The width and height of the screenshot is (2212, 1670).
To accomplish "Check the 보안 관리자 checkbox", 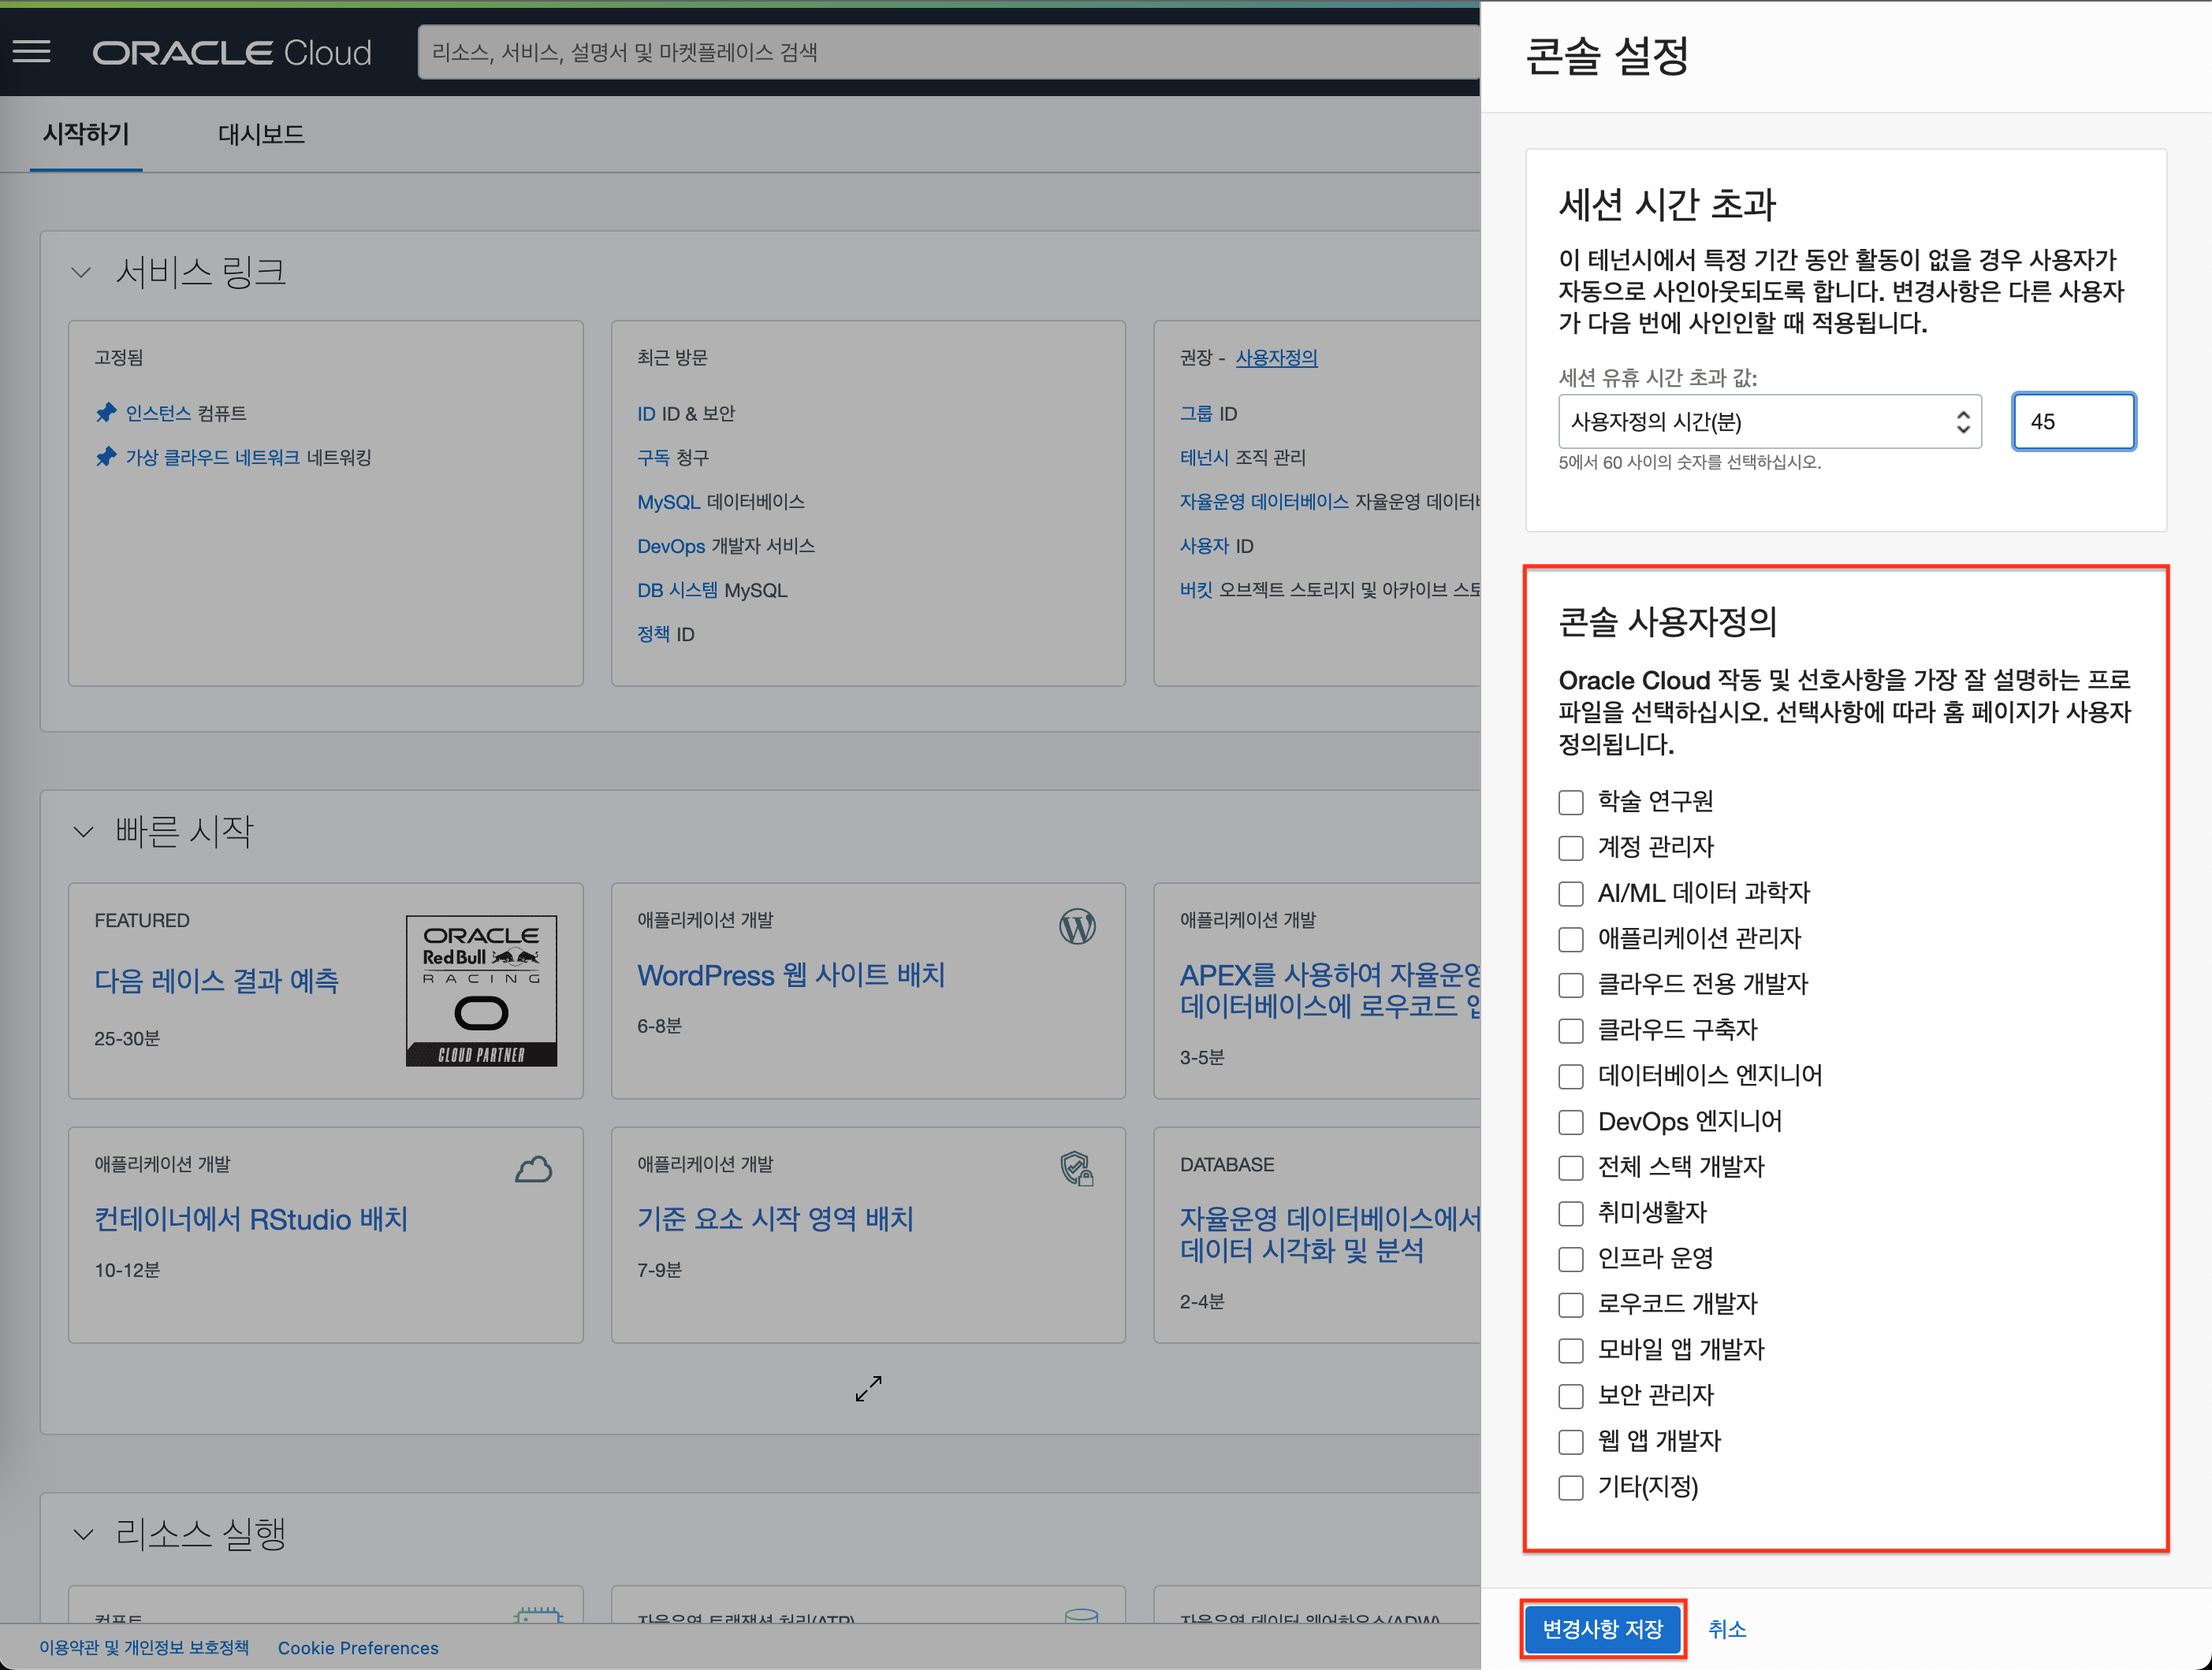I will (x=1571, y=1396).
